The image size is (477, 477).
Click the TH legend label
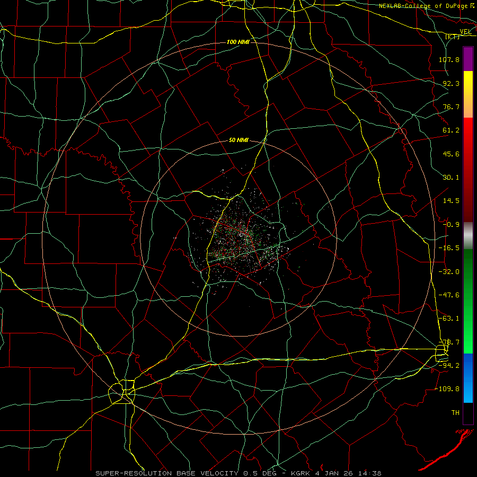point(455,412)
